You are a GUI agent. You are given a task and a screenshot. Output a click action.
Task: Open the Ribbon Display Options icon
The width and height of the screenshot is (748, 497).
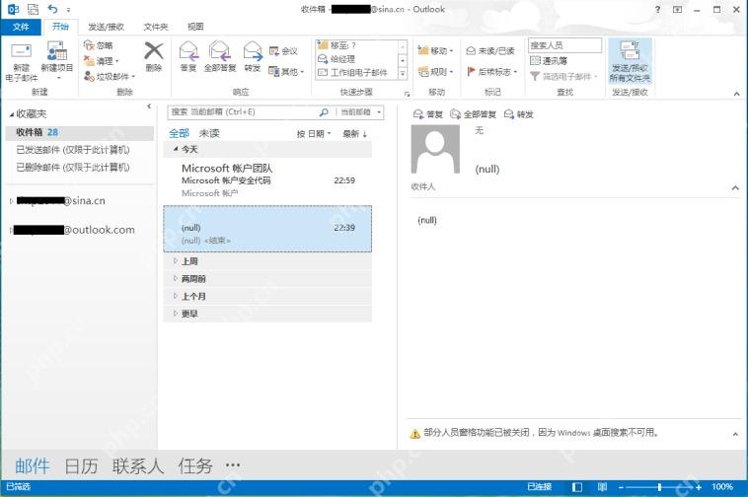[x=677, y=9]
